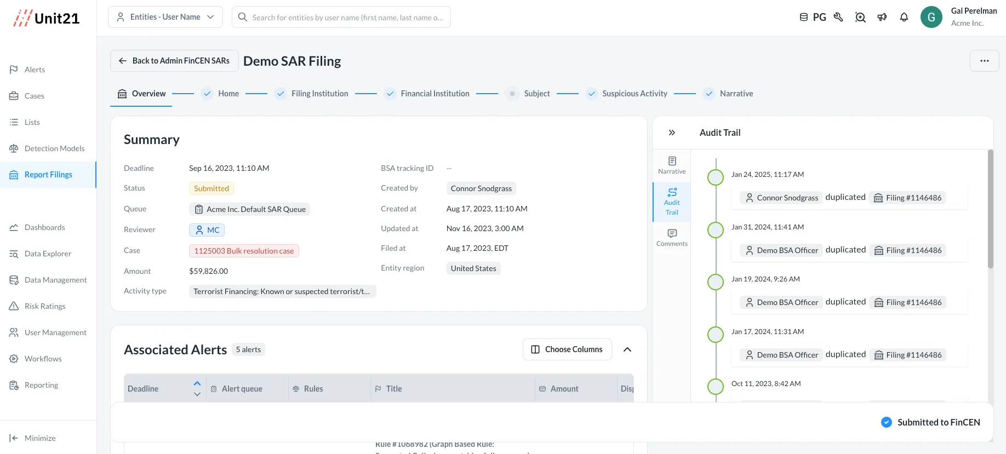Click the Connor Snodgrass created-by chip
The height and width of the screenshot is (454, 1006).
coord(481,188)
